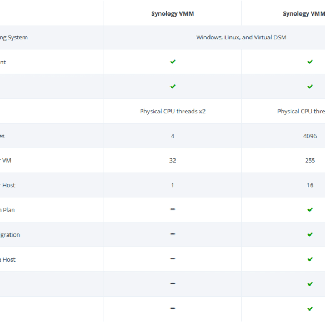This screenshot has width=325, height=325.
Task: Click the Synology VMM column header
Action: coord(172,14)
